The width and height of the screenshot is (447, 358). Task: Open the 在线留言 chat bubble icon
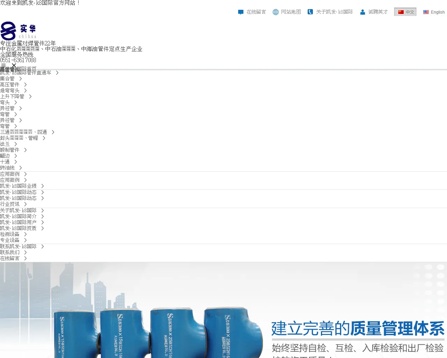coord(241,12)
